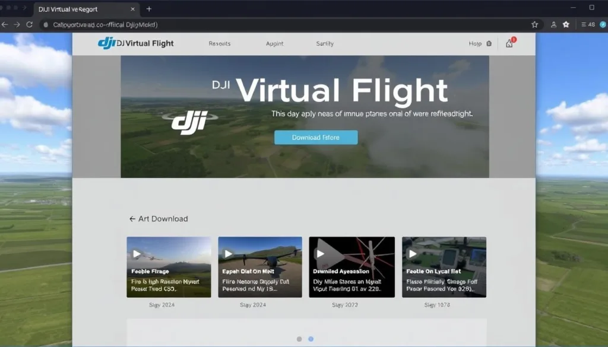Open the Feople Firage thumbnail card

point(169,268)
